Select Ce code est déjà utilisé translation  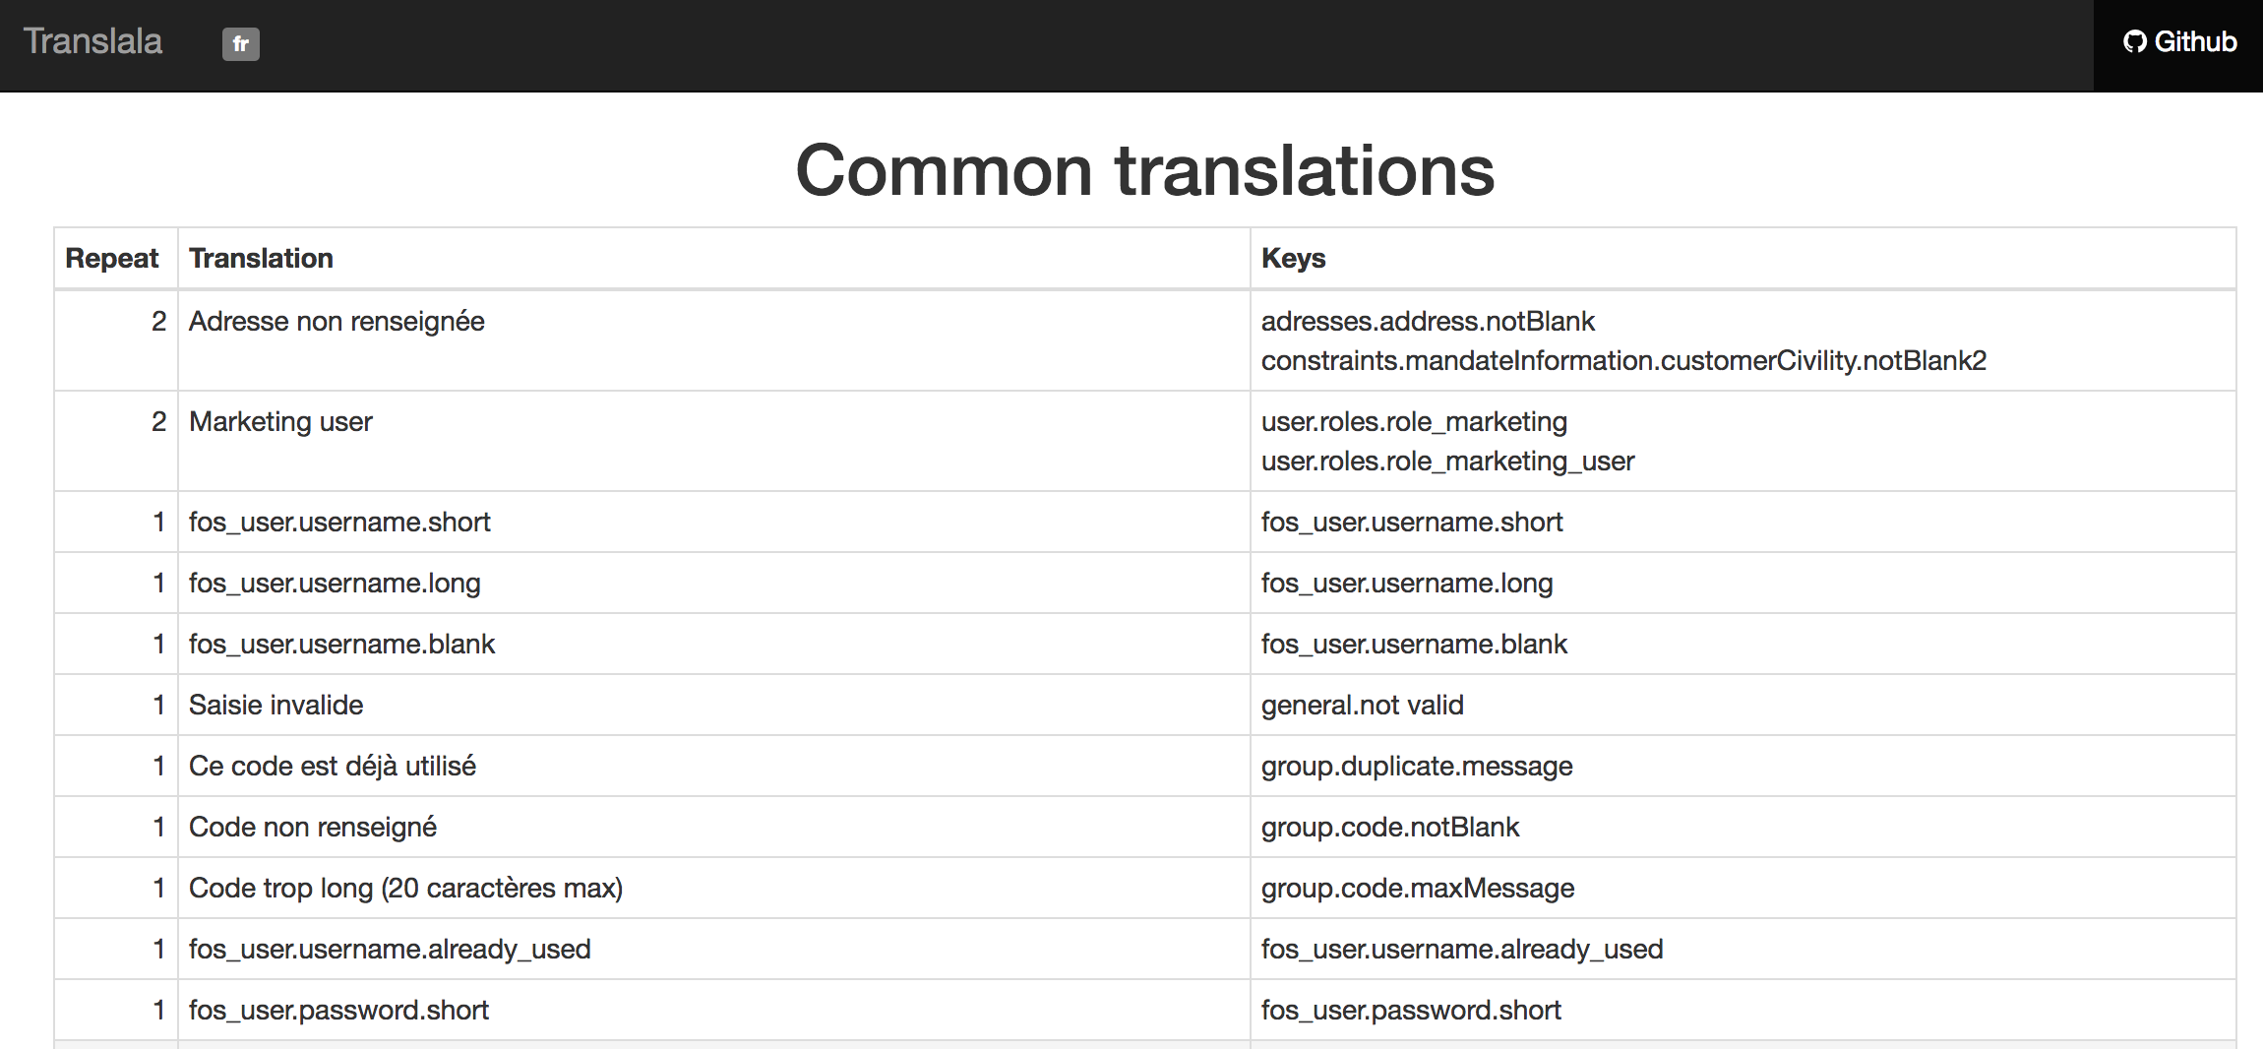[333, 767]
